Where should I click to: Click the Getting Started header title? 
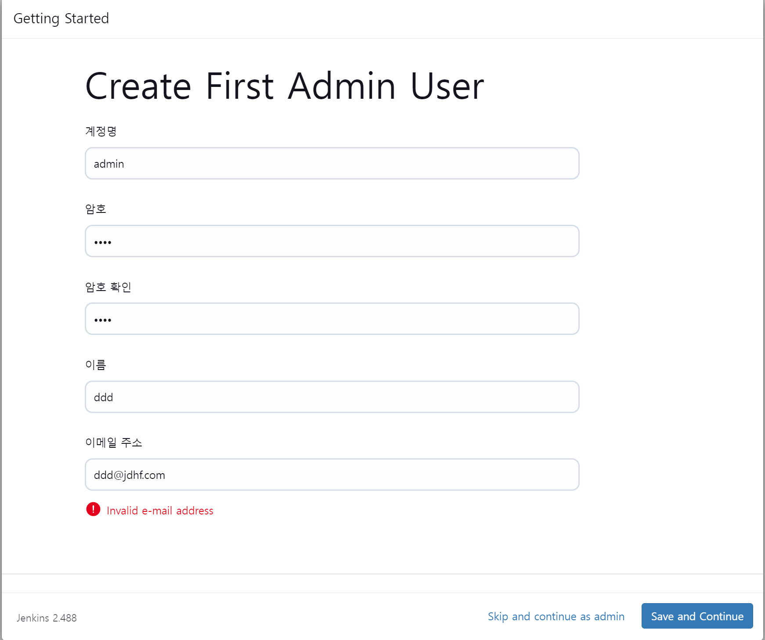[61, 18]
